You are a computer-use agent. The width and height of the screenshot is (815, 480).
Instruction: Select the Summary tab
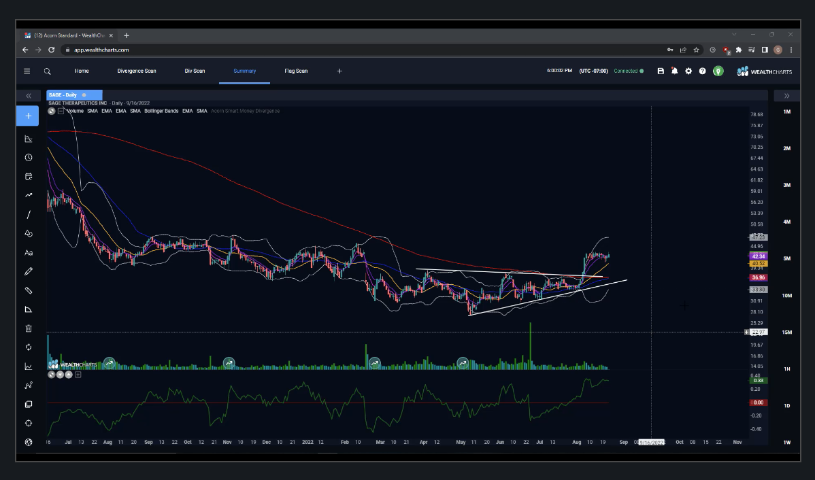[x=244, y=71]
